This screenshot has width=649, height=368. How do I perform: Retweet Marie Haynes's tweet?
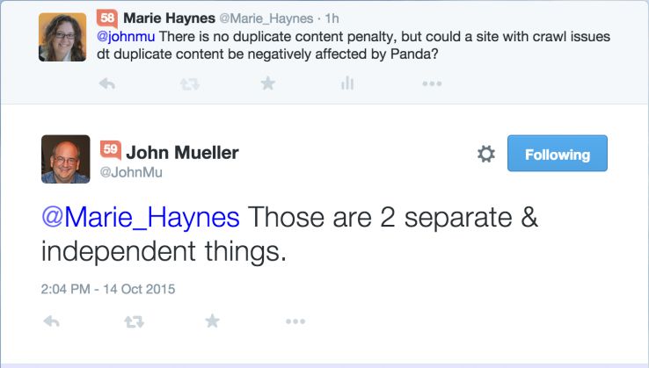tap(188, 83)
